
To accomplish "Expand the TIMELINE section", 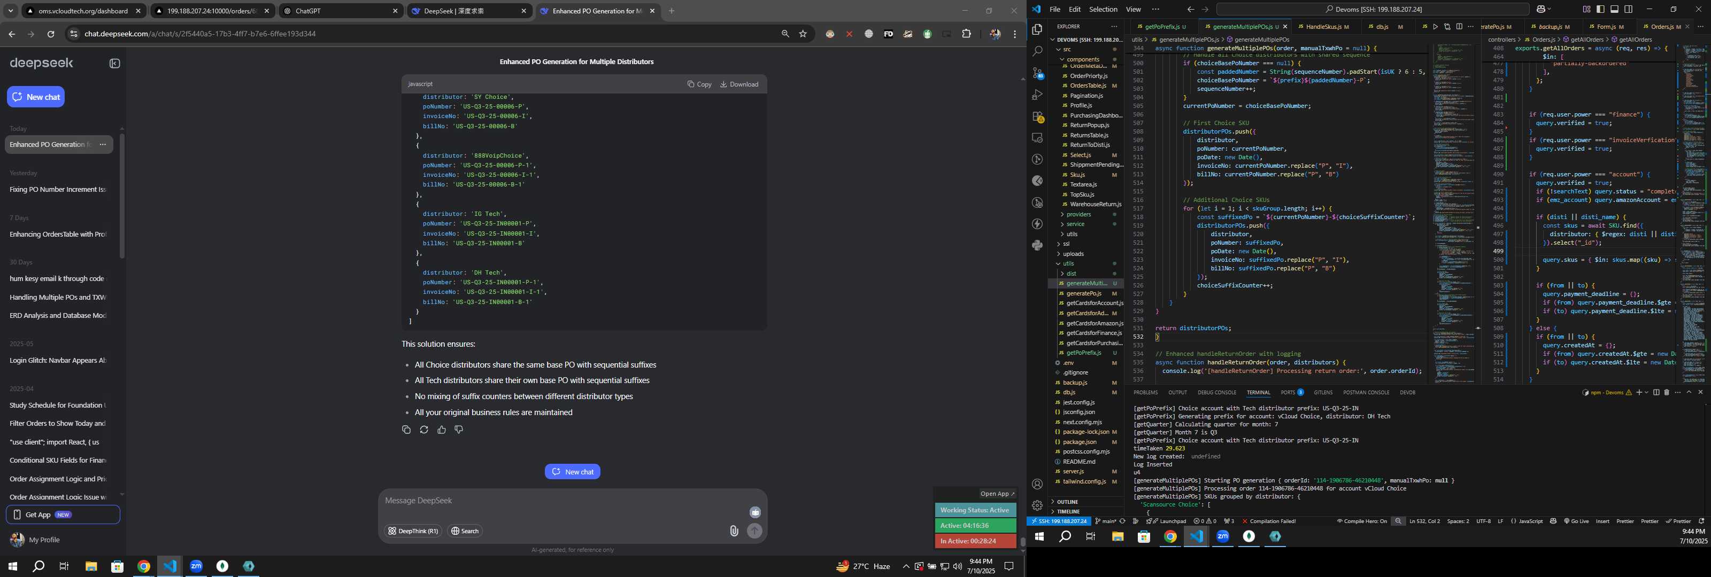I will pos(1068,511).
